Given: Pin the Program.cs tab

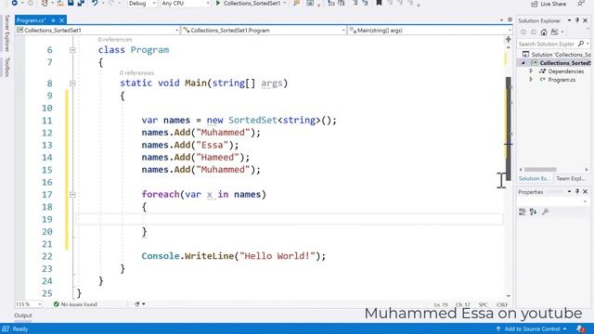Looking at the screenshot, I should [54, 20].
